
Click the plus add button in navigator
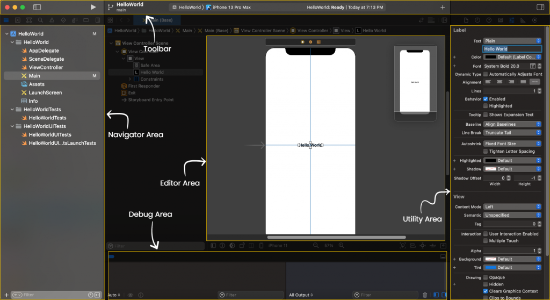coord(6,295)
